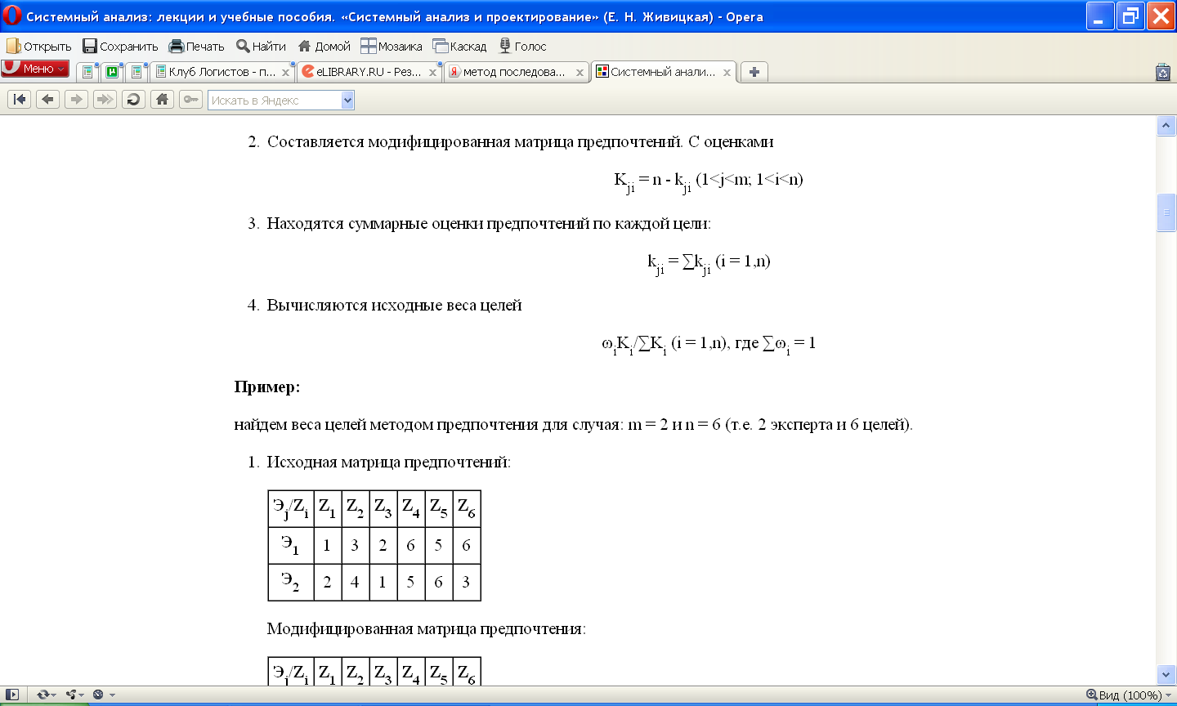1177x706 pixels.
Task: Click Вычисляются исходные веса целей text
Action: (394, 305)
